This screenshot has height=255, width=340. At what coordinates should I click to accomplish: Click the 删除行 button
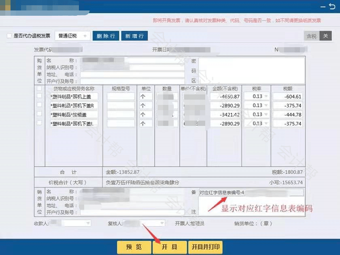point(106,36)
